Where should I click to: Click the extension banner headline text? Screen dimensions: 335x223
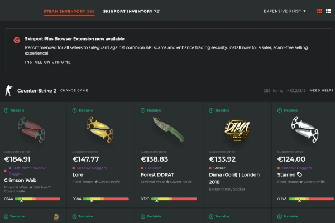click(75, 39)
